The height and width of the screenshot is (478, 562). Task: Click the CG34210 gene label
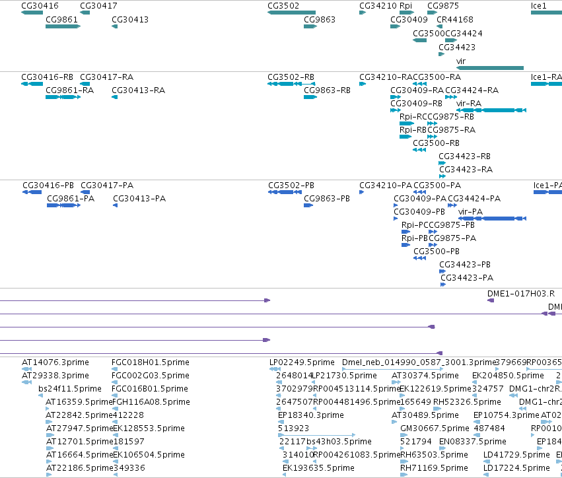pos(378,6)
